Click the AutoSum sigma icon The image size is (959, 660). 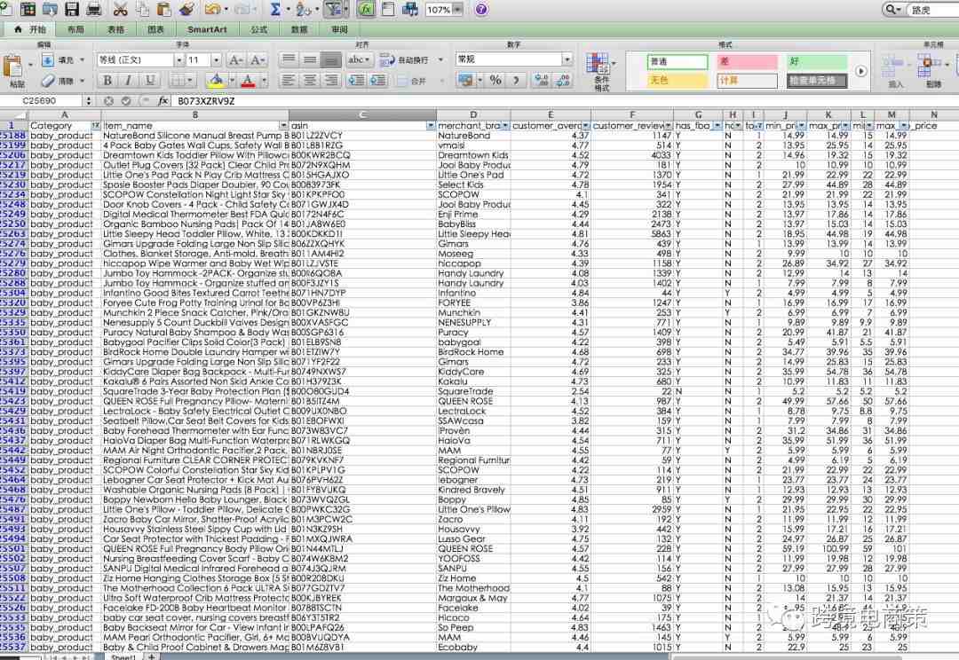point(275,9)
